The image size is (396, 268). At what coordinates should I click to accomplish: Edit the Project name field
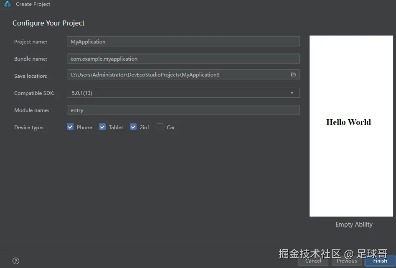(x=183, y=41)
